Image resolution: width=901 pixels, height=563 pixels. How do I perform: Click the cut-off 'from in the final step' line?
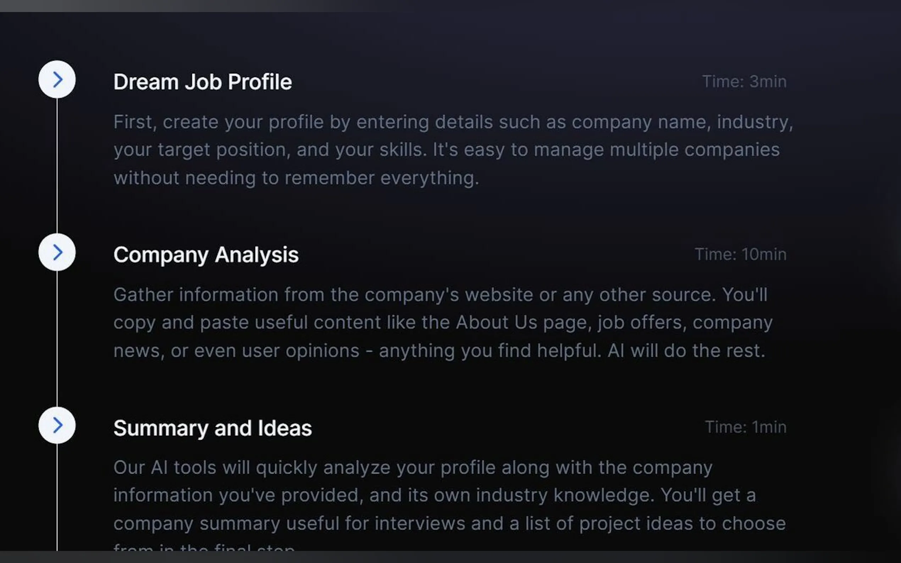click(204, 548)
